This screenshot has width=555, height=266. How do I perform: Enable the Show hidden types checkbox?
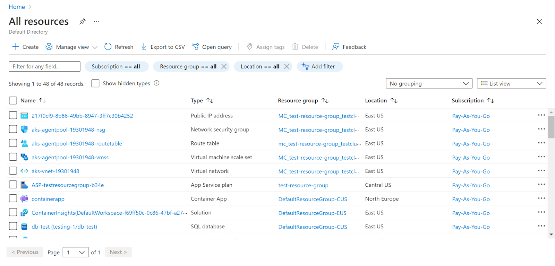pyautogui.click(x=95, y=83)
